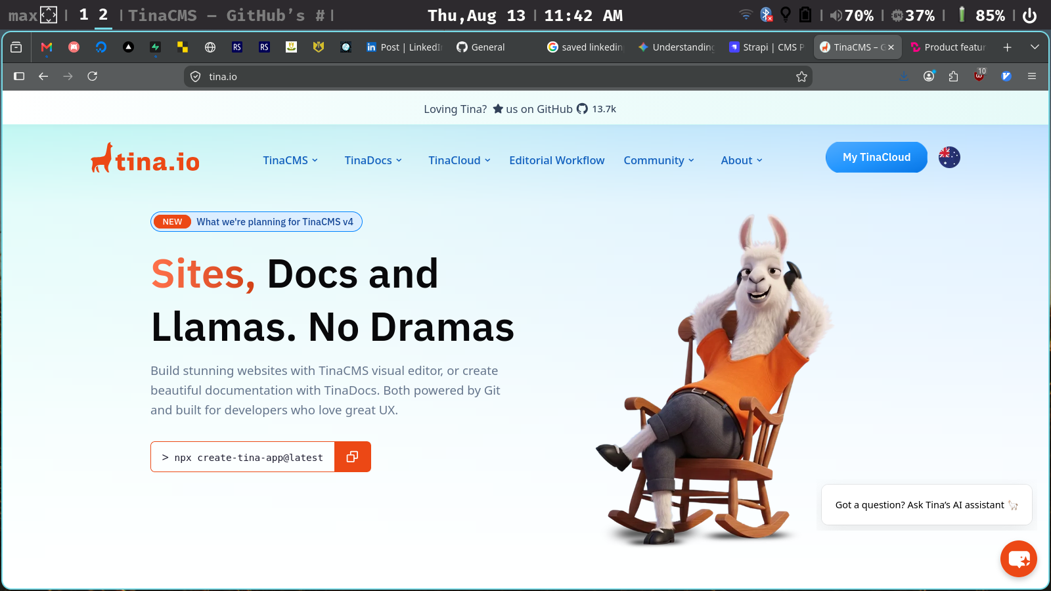Screen dimensions: 1051x591
Task: Open the Editorial Workflow link
Action: (557, 160)
